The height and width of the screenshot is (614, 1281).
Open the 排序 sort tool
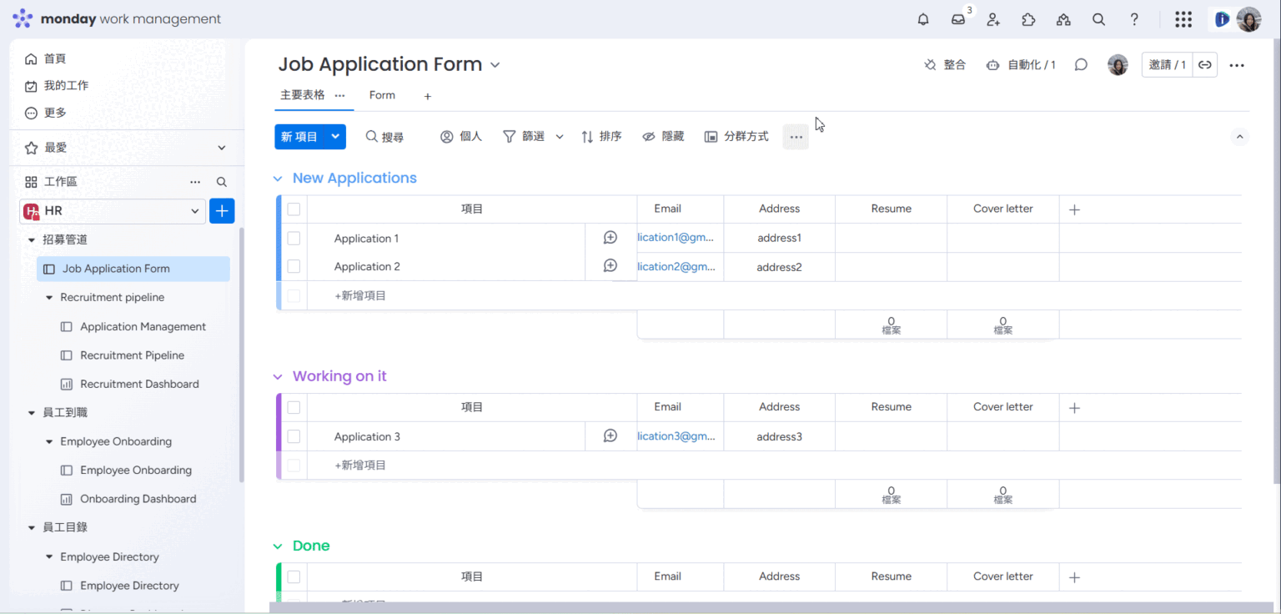(x=601, y=137)
